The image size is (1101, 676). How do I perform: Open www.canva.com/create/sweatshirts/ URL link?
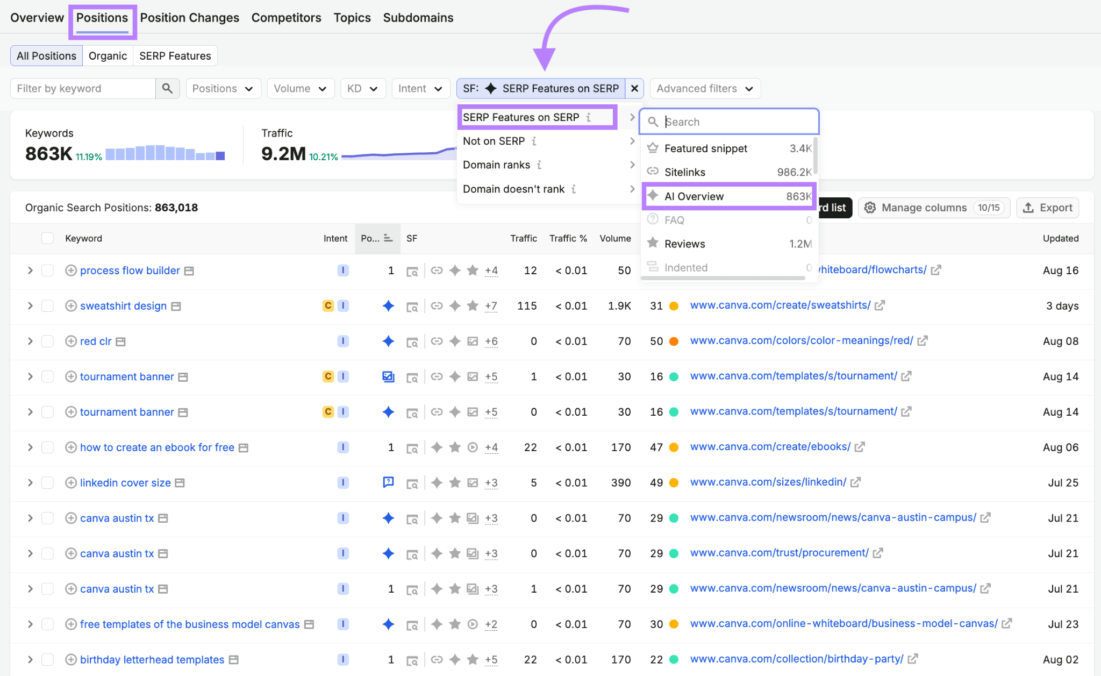click(780, 305)
